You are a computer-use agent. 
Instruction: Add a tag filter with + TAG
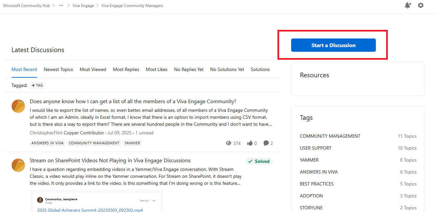pos(37,85)
